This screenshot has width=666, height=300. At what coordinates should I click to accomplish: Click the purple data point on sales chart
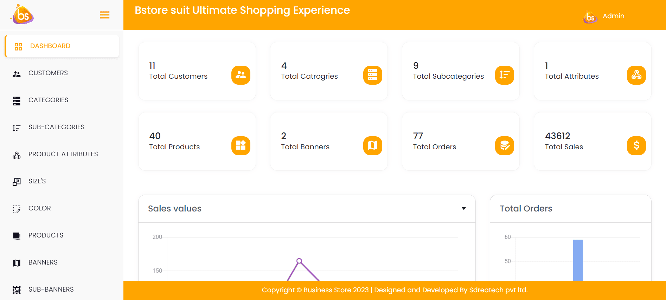(299, 261)
